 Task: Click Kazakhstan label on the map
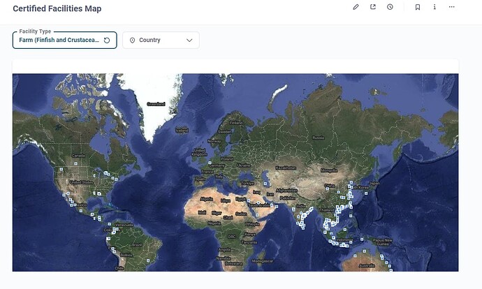[287, 168]
